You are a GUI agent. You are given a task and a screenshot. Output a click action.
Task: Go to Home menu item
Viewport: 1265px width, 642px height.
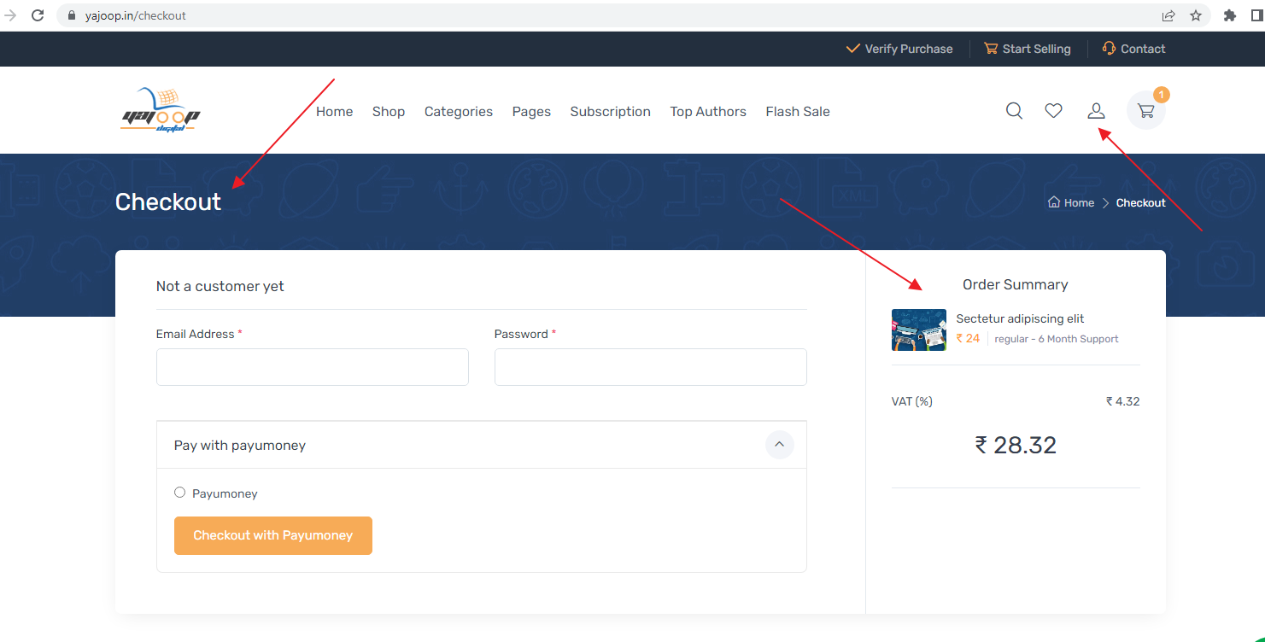click(334, 112)
